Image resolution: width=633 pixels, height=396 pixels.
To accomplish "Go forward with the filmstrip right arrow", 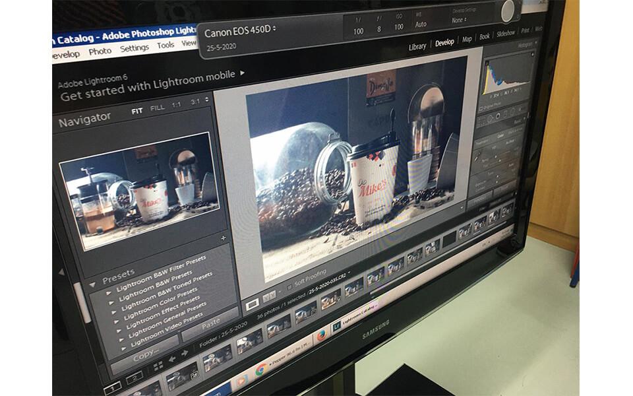I will (x=185, y=354).
